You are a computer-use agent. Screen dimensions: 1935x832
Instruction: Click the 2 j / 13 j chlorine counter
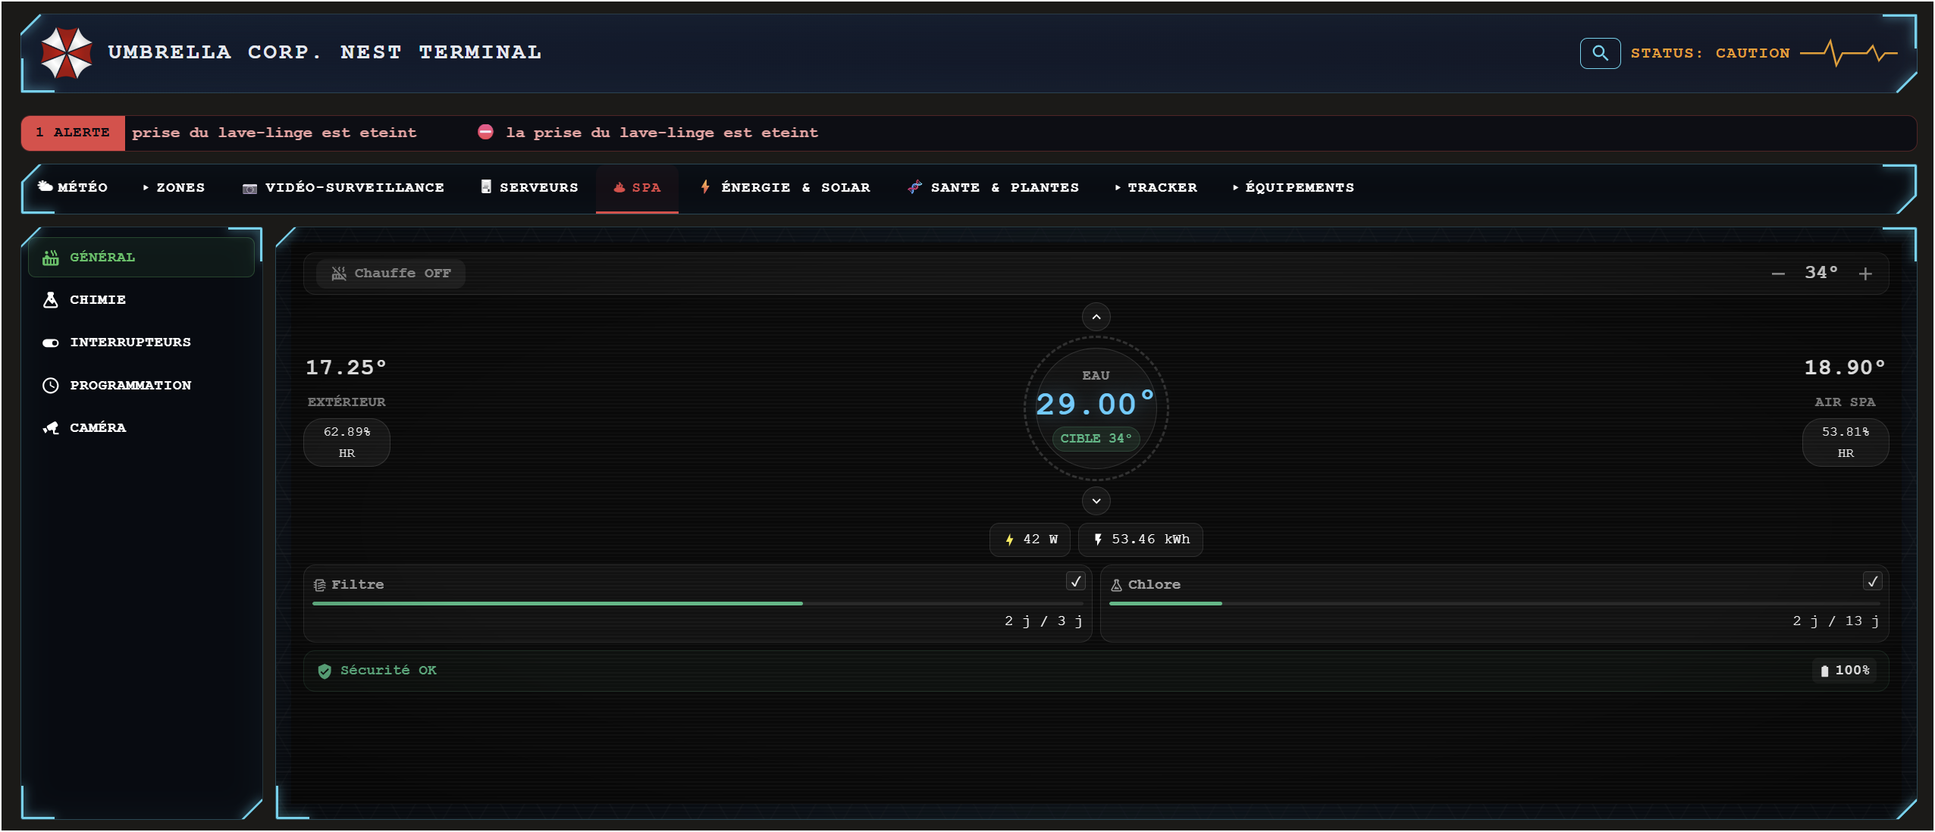(x=1836, y=621)
